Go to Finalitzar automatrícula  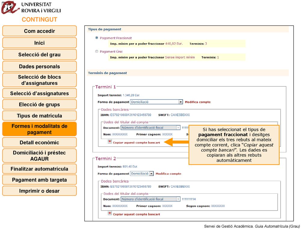point(39,169)
